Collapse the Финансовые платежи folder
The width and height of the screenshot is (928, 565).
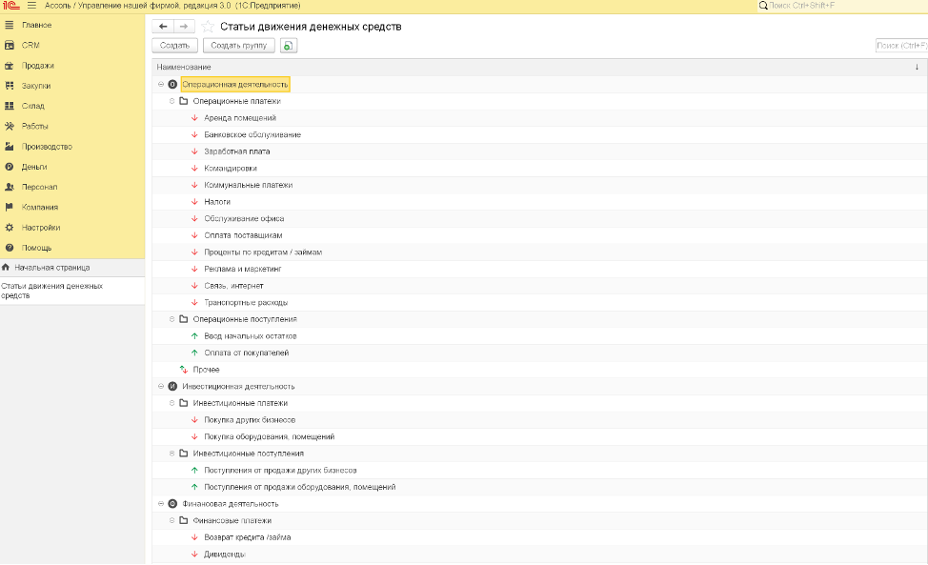pos(172,521)
